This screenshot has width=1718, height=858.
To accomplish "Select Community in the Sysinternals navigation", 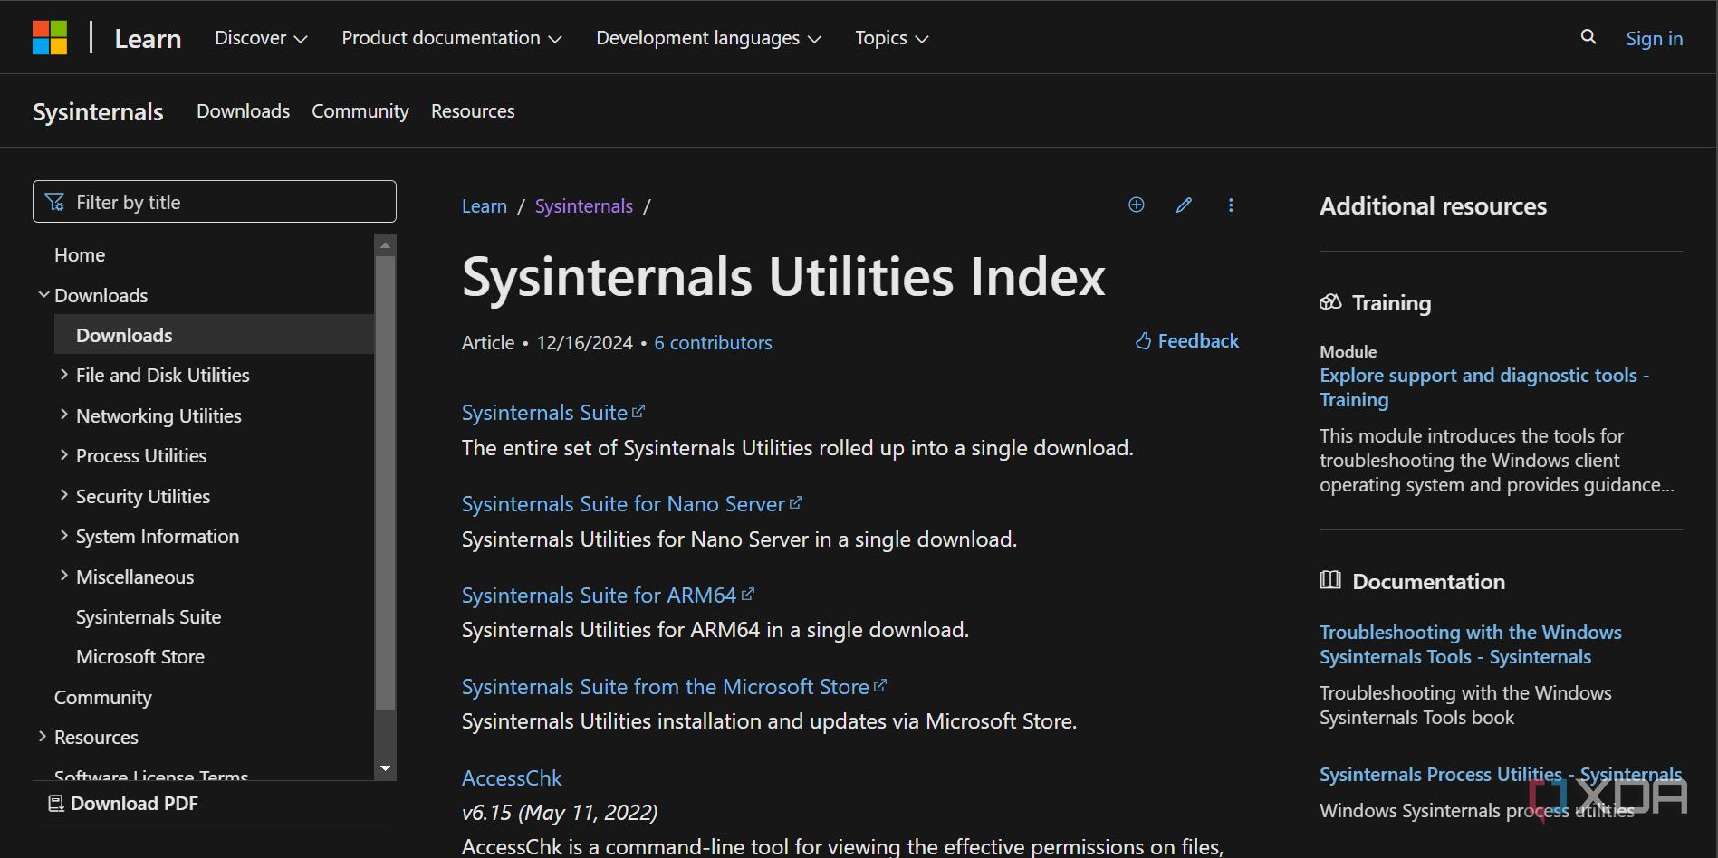I will [x=360, y=110].
